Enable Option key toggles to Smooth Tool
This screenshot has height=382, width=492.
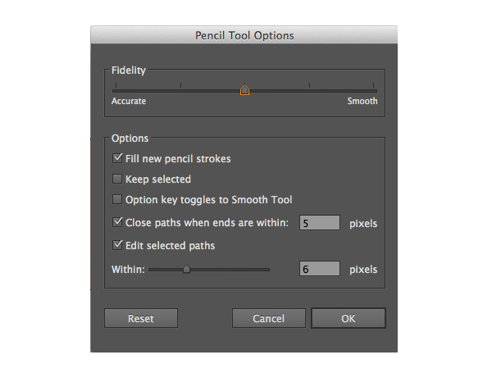[116, 199]
